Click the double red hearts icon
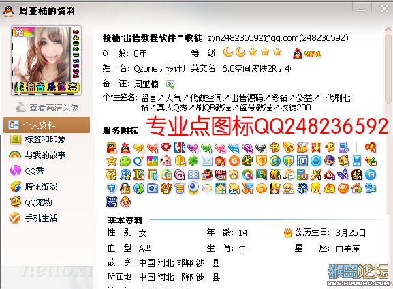This screenshot has width=393, height=289. [x=371, y=147]
